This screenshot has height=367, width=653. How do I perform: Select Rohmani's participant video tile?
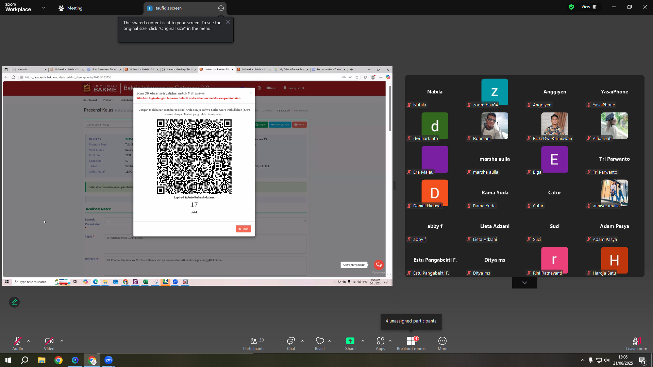pos(495,126)
